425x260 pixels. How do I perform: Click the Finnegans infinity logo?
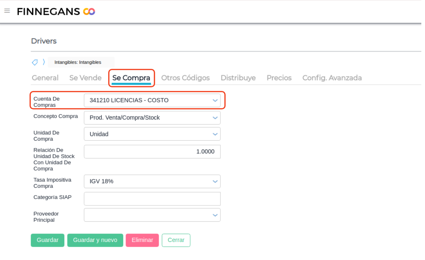click(89, 12)
